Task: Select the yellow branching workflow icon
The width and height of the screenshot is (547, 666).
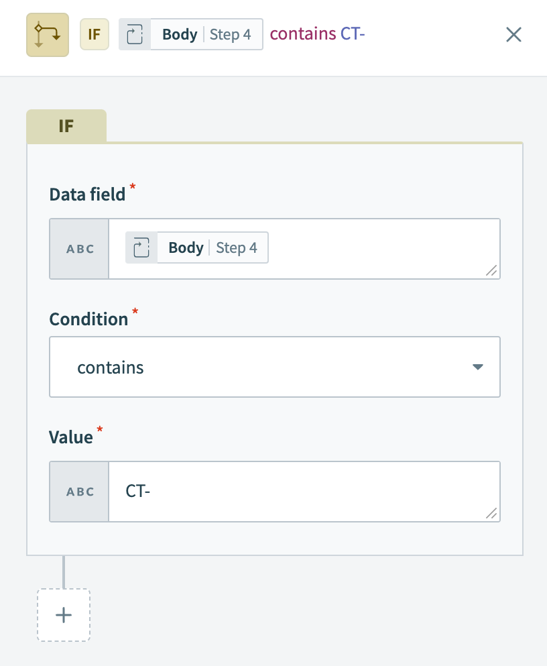Action: tap(47, 34)
